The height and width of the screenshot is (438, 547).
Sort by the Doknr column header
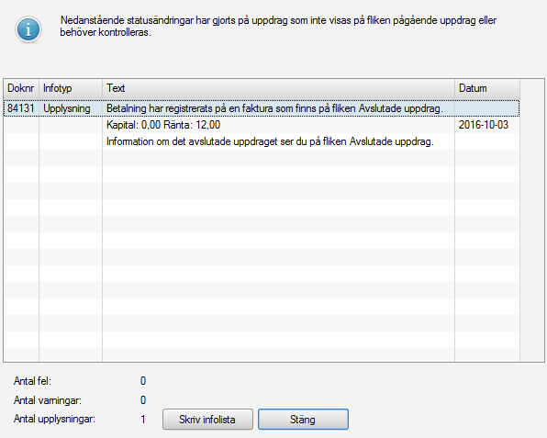click(21, 88)
